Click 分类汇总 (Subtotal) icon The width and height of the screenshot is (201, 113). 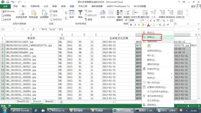pos(180,14)
